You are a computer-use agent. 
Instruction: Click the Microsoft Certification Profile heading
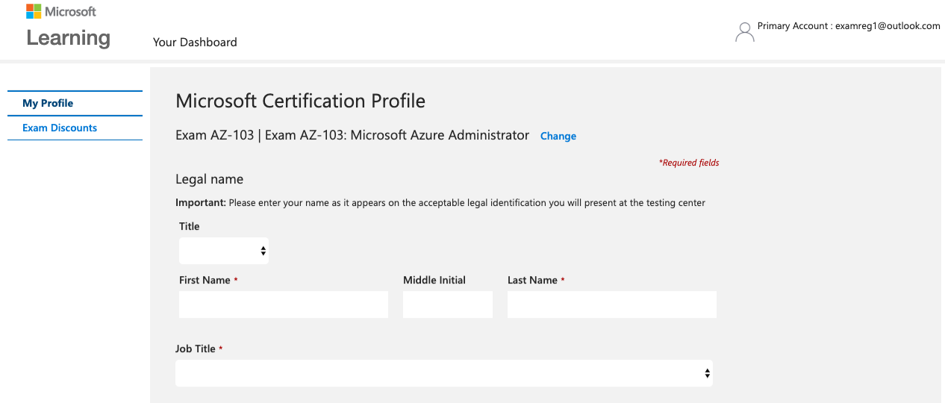pos(300,101)
